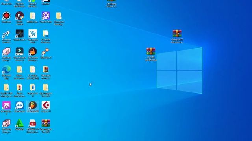This screenshot has height=141, width=252.
Task: Select the dark red circle 'A' shortcut
Action: (x=20, y=16)
